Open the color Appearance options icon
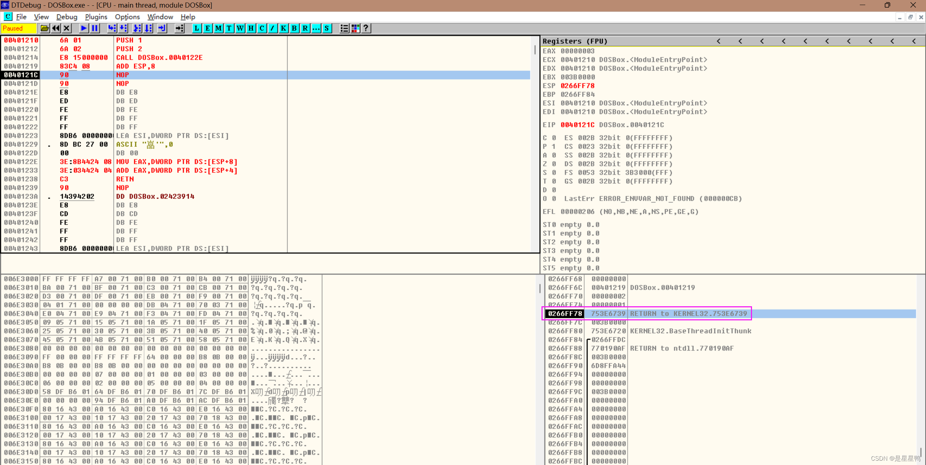This screenshot has width=926, height=465. pos(355,28)
